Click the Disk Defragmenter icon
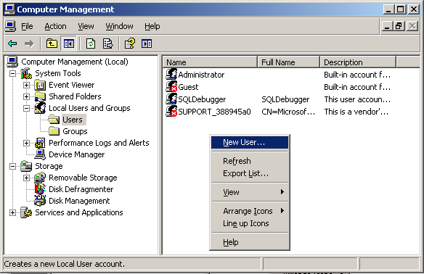The width and height of the screenshot is (424, 274). tap(40, 189)
